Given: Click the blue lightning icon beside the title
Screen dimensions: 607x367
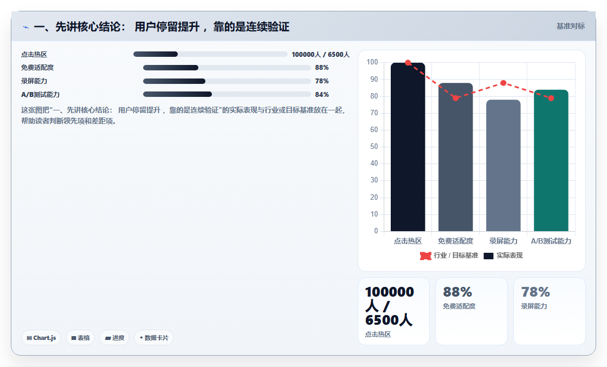Looking at the screenshot, I should click(x=26, y=27).
